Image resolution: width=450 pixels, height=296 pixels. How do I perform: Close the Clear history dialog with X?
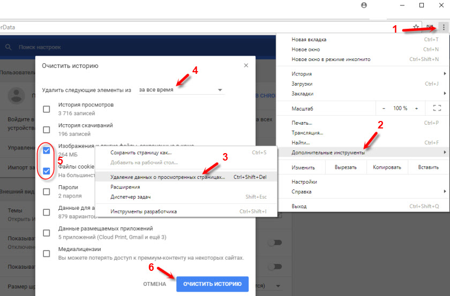point(246,65)
